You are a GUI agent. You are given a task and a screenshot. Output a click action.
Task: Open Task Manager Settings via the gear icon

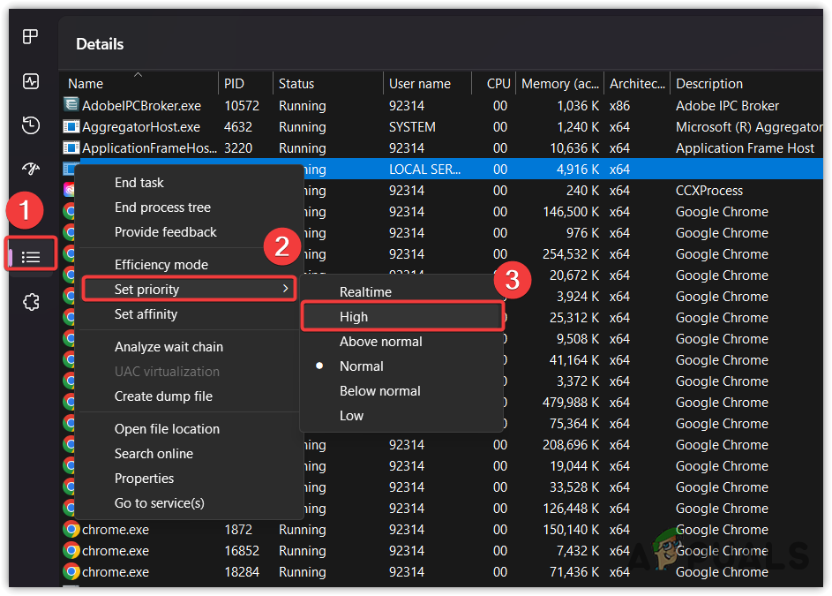[x=30, y=301]
